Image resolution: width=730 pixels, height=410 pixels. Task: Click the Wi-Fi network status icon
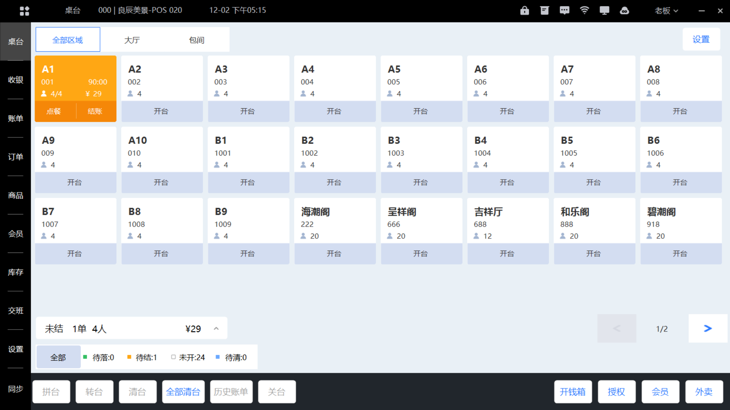pyautogui.click(x=584, y=10)
